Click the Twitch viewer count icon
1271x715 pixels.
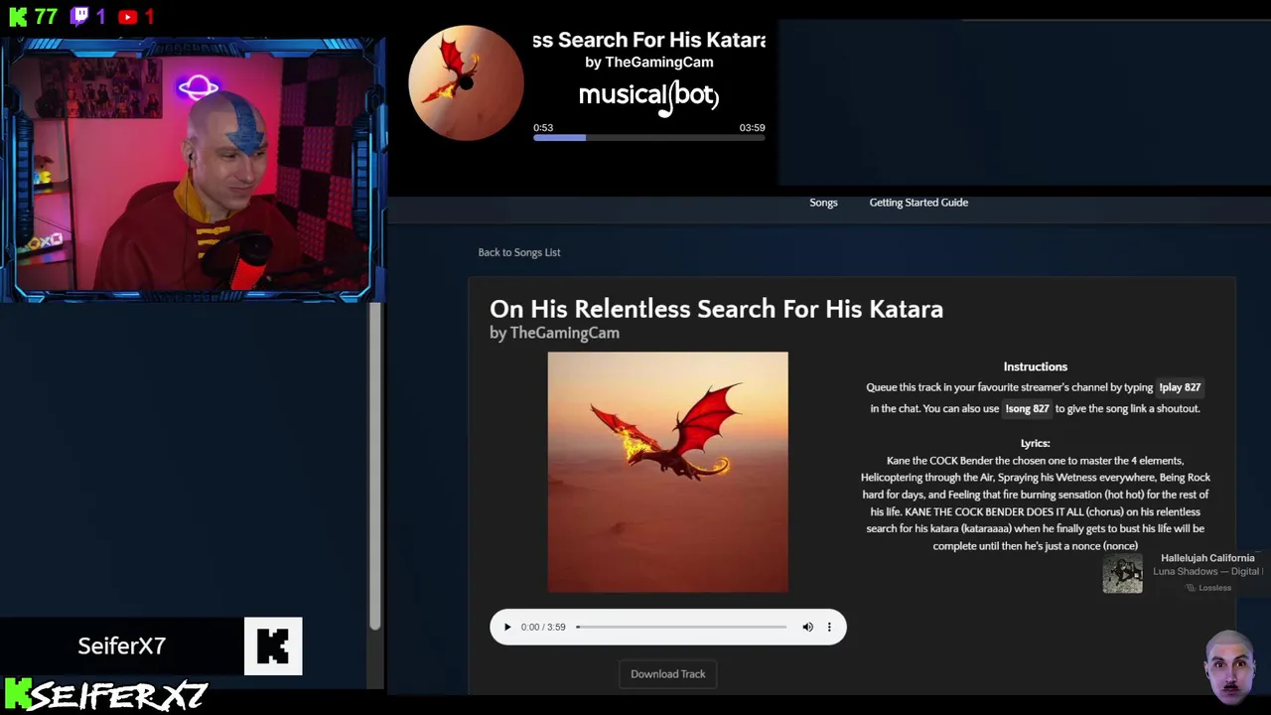tap(79, 16)
